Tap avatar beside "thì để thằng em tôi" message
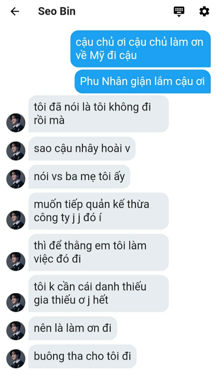The image size is (217, 370). tap(16, 261)
